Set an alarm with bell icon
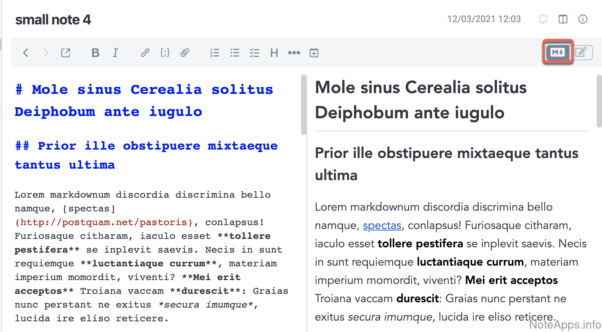602x332 pixels. tap(543, 19)
